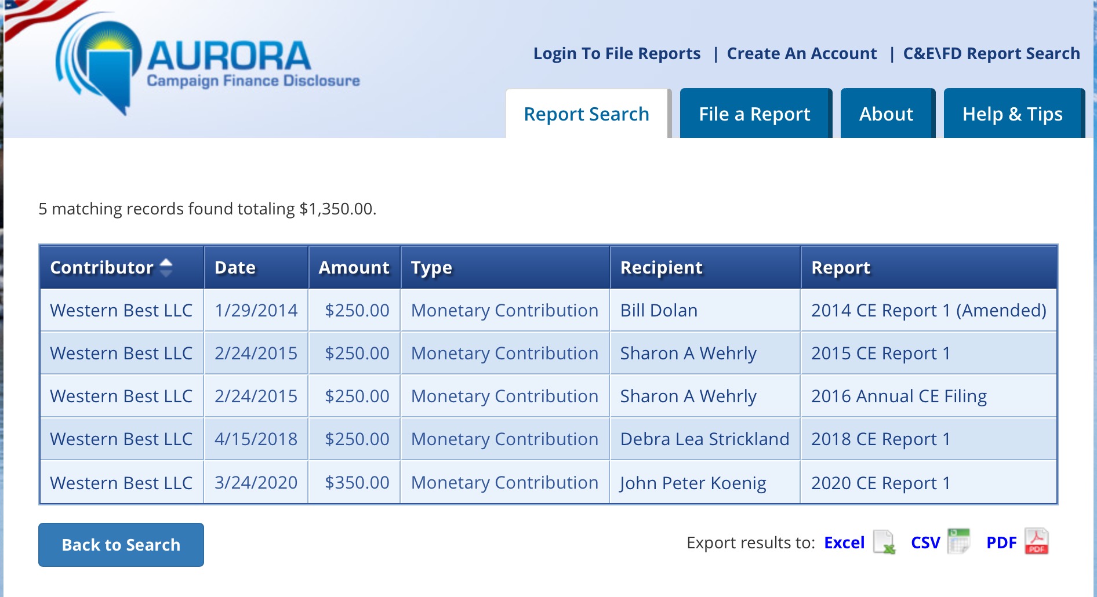The image size is (1097, 597).
Task: Select the Report Search tab
Action: [586, 114]
